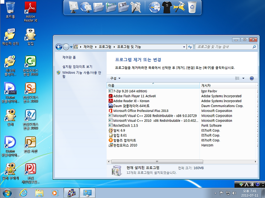
Task: Click the black t-shirt icon in RocketDock
Action: coord(167,7)
